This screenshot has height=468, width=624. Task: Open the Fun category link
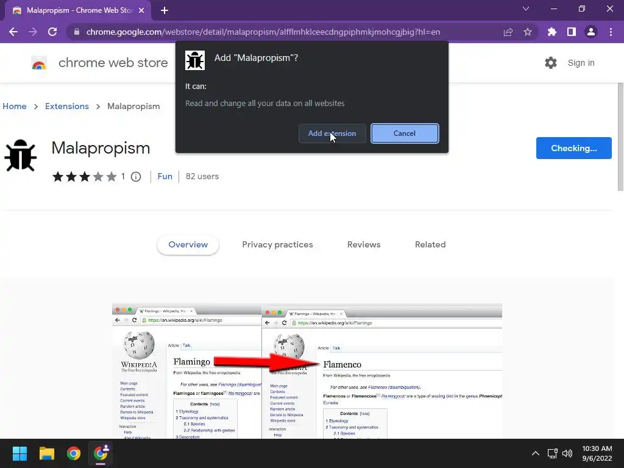(x=165, y=176)
